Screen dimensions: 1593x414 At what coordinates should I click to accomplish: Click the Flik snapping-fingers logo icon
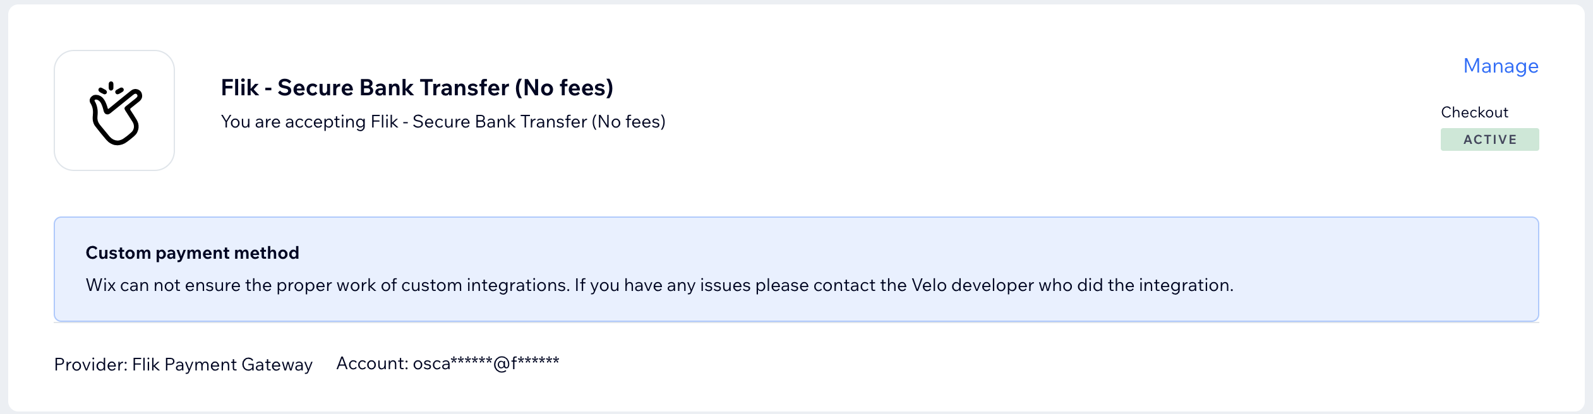(x=114, y=110)
